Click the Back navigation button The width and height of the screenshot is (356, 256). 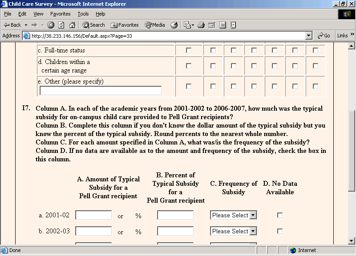click(12, 25)
